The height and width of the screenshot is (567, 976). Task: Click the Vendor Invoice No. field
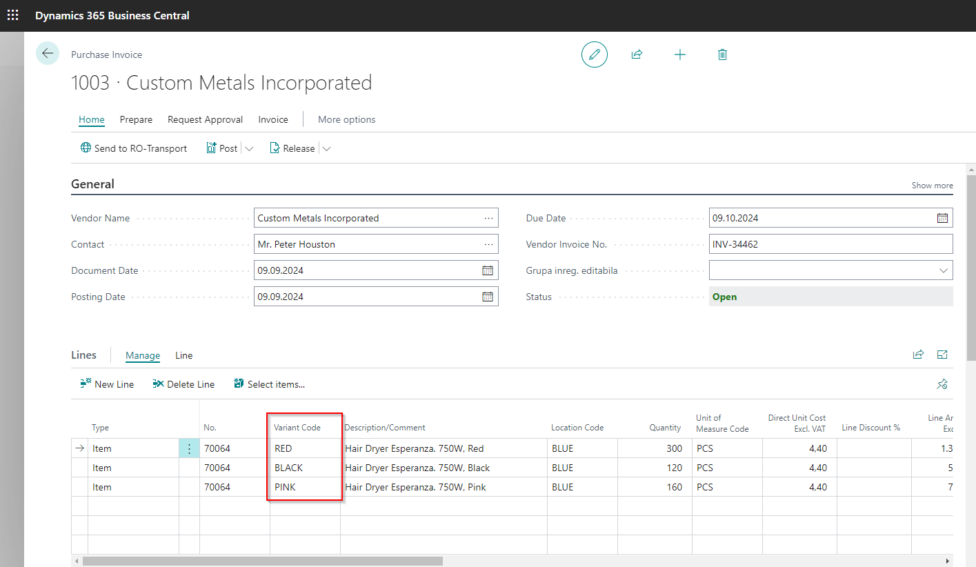(831, 244)
